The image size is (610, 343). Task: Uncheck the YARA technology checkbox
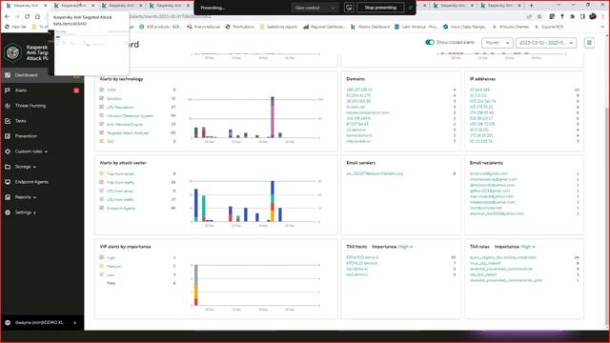(102, 90)
